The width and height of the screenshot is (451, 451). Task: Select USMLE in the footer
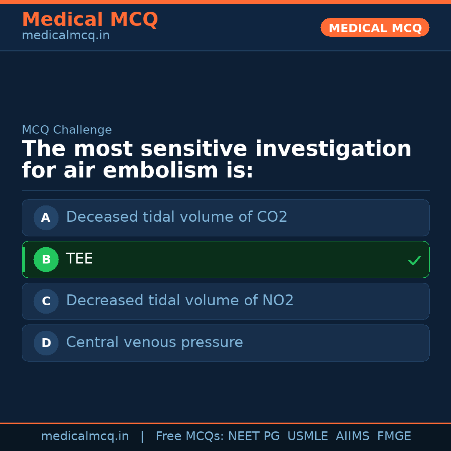point(307,436)
